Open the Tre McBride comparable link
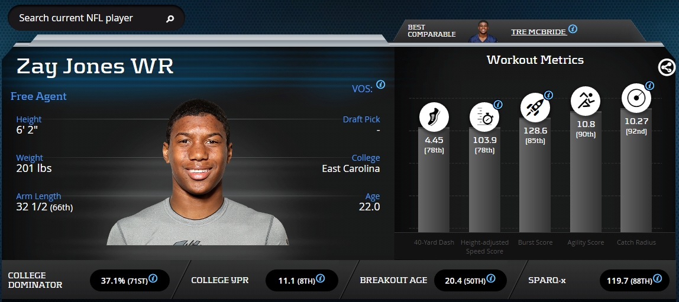679x302 pixels. coord(539,32)
